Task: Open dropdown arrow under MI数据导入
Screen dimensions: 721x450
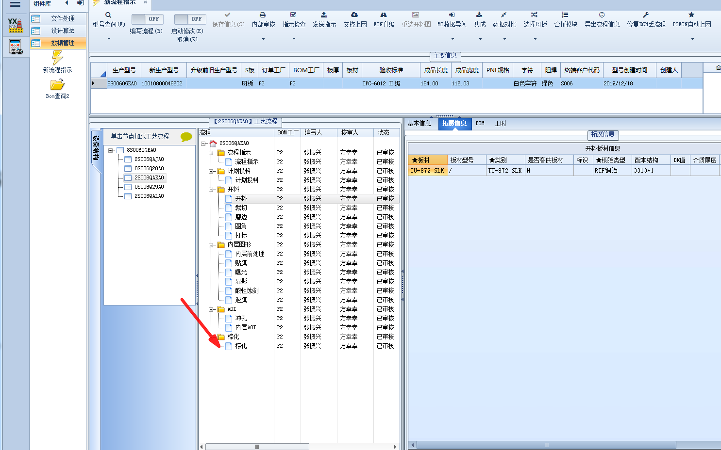Action: pos(453,39)
